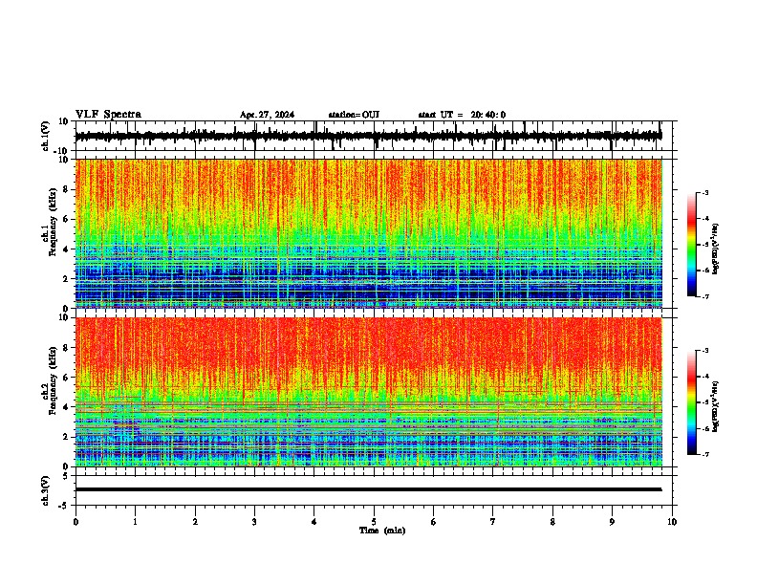Image resolution: width=757 pixels, height=585 pixels.
Task: Click the log(PSD) label beside ch.2 colorbar
Action: 717,406
